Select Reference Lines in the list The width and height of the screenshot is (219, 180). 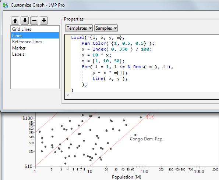[x=35, y=42]
